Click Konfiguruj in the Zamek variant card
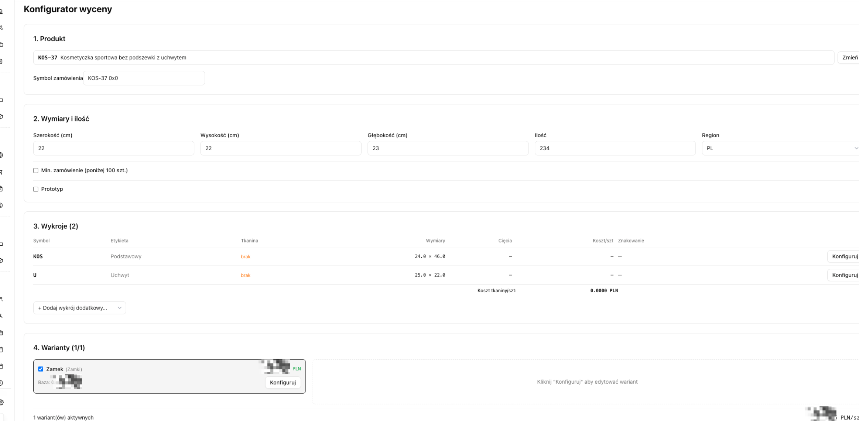The image size is (859, 421). click(x=283, y=382)
